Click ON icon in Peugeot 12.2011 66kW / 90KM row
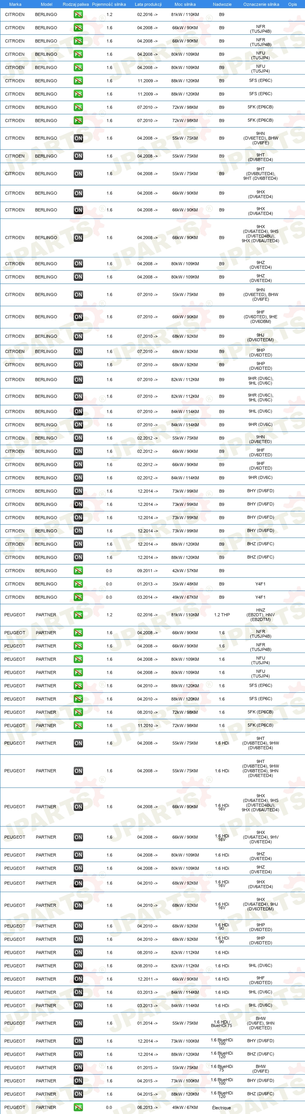This screenshot has width=305, height=1114. (x=78, y=979)
